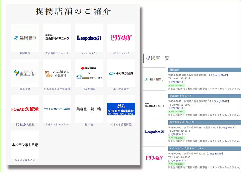Click the リオネットセンター caption link
Image resolution: width=241 pixels, height=172 pixels.
57,125
